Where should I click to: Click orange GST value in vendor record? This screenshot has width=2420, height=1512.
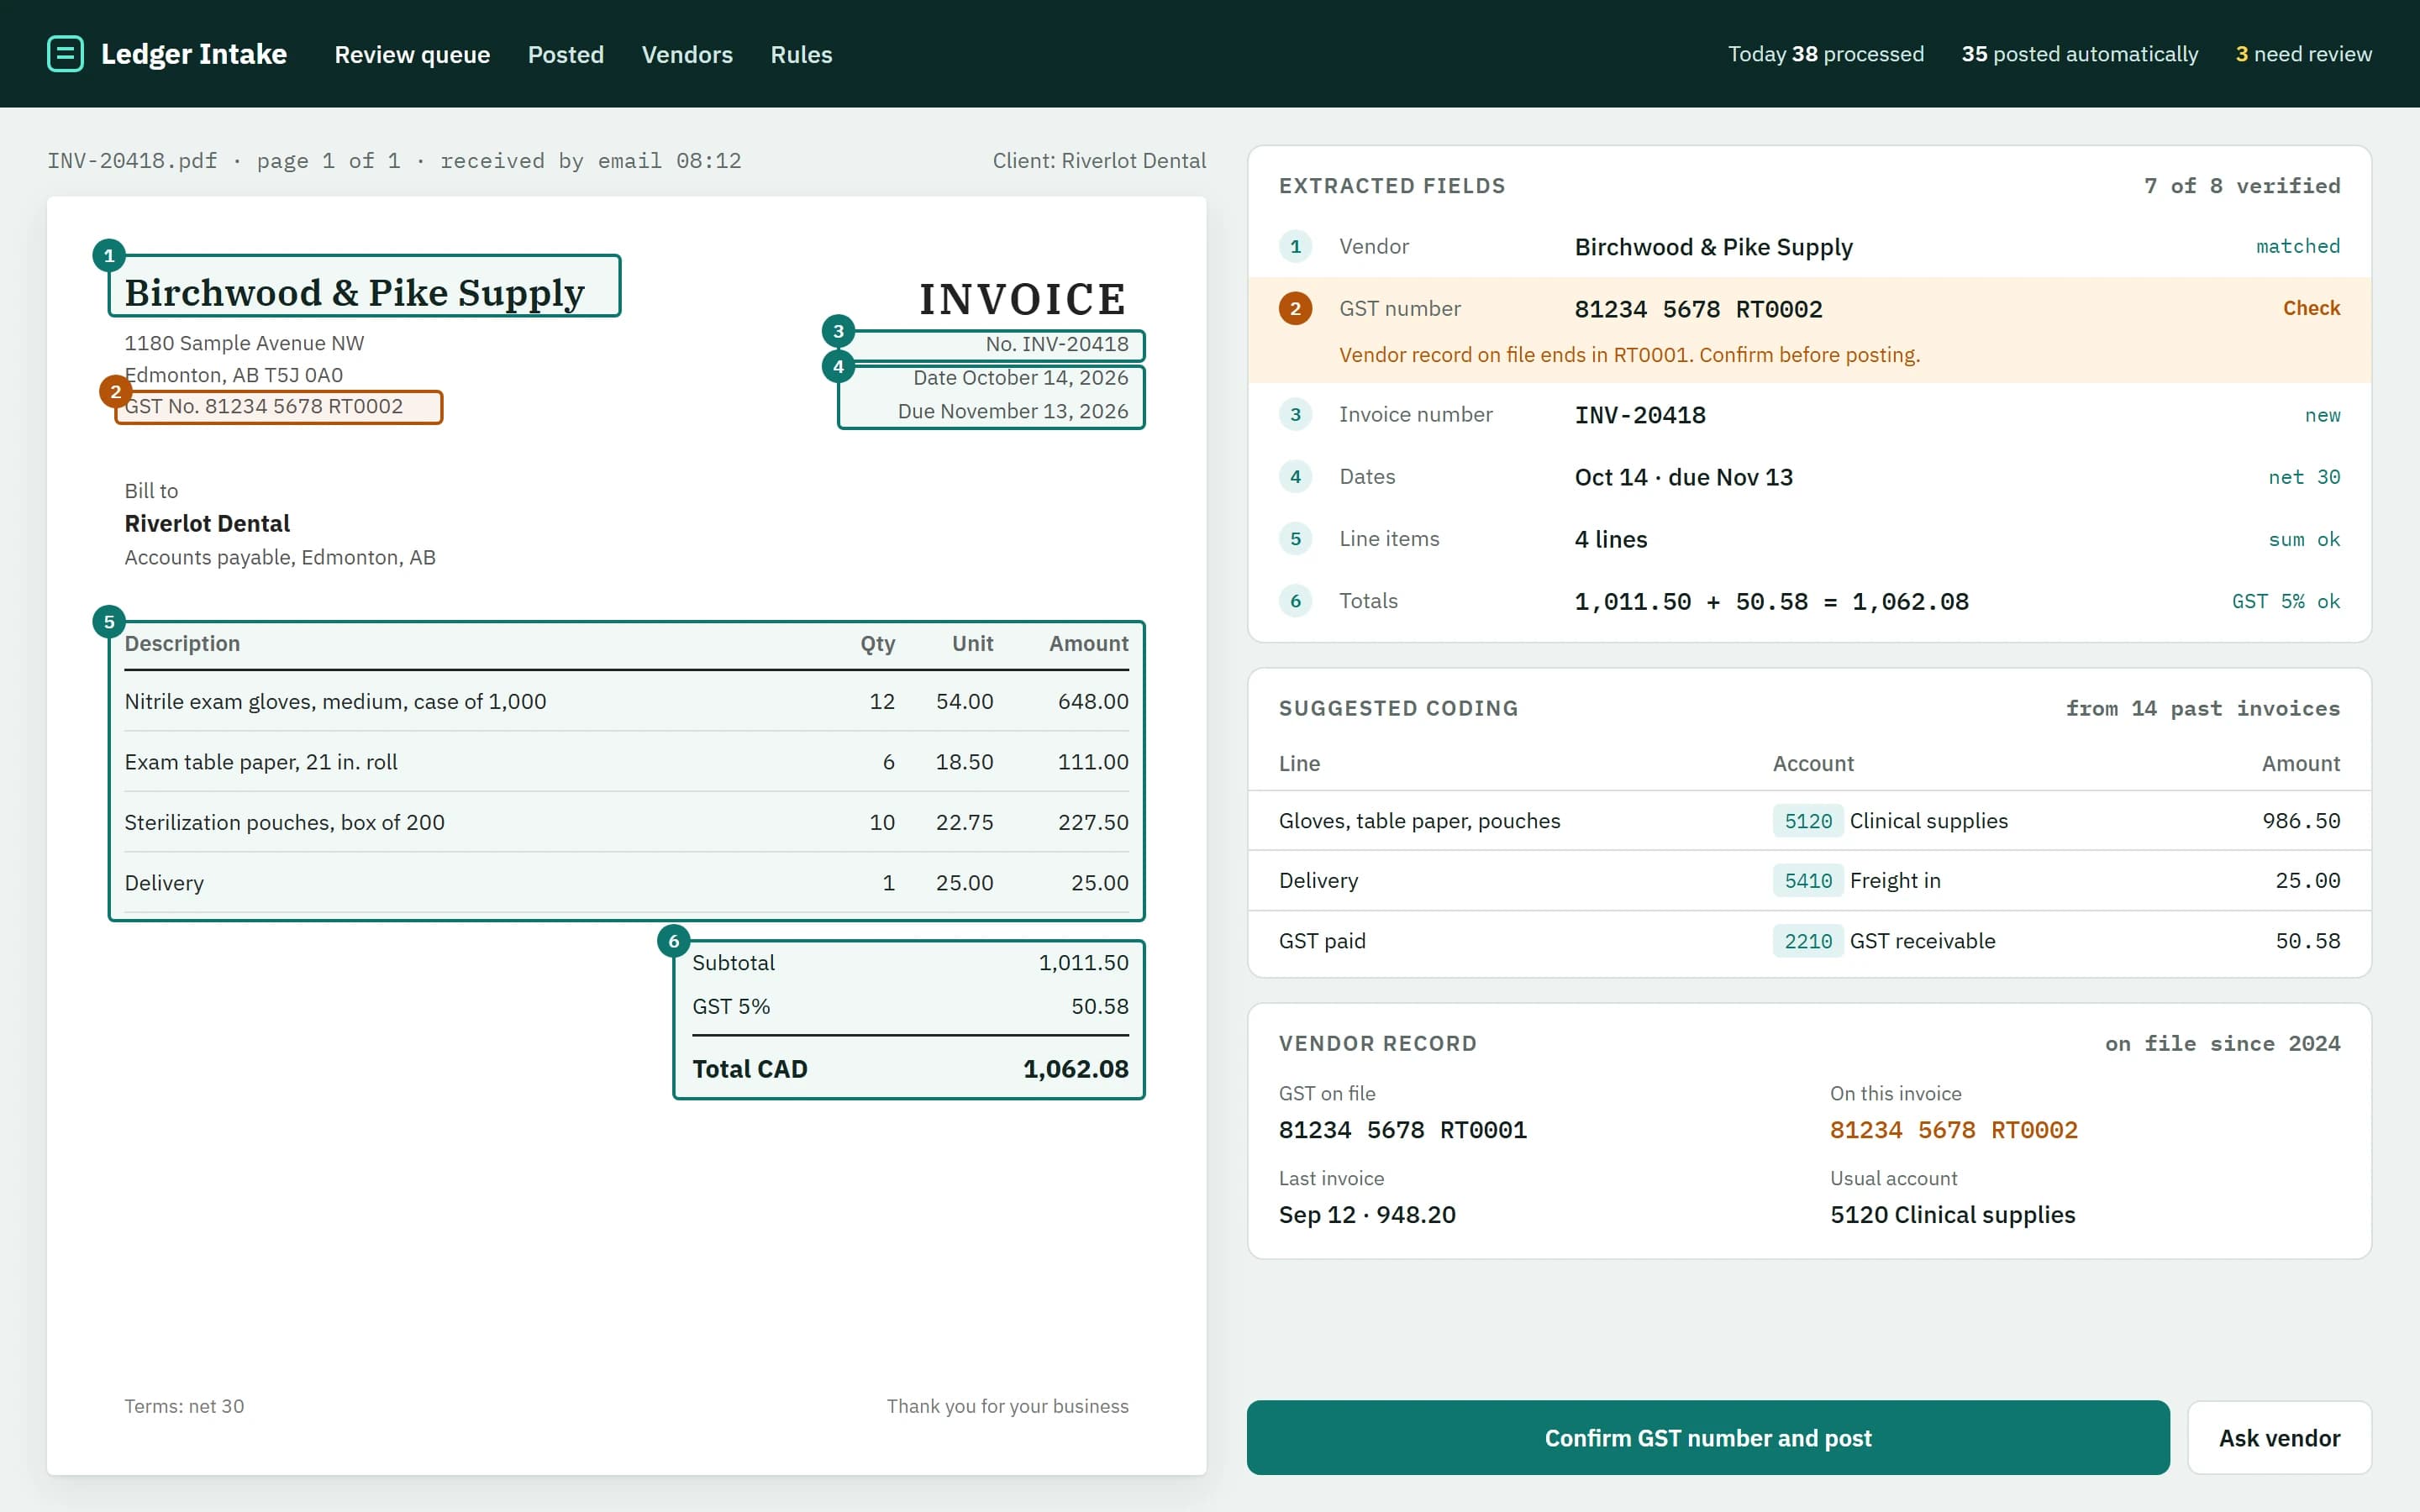1954,1130
